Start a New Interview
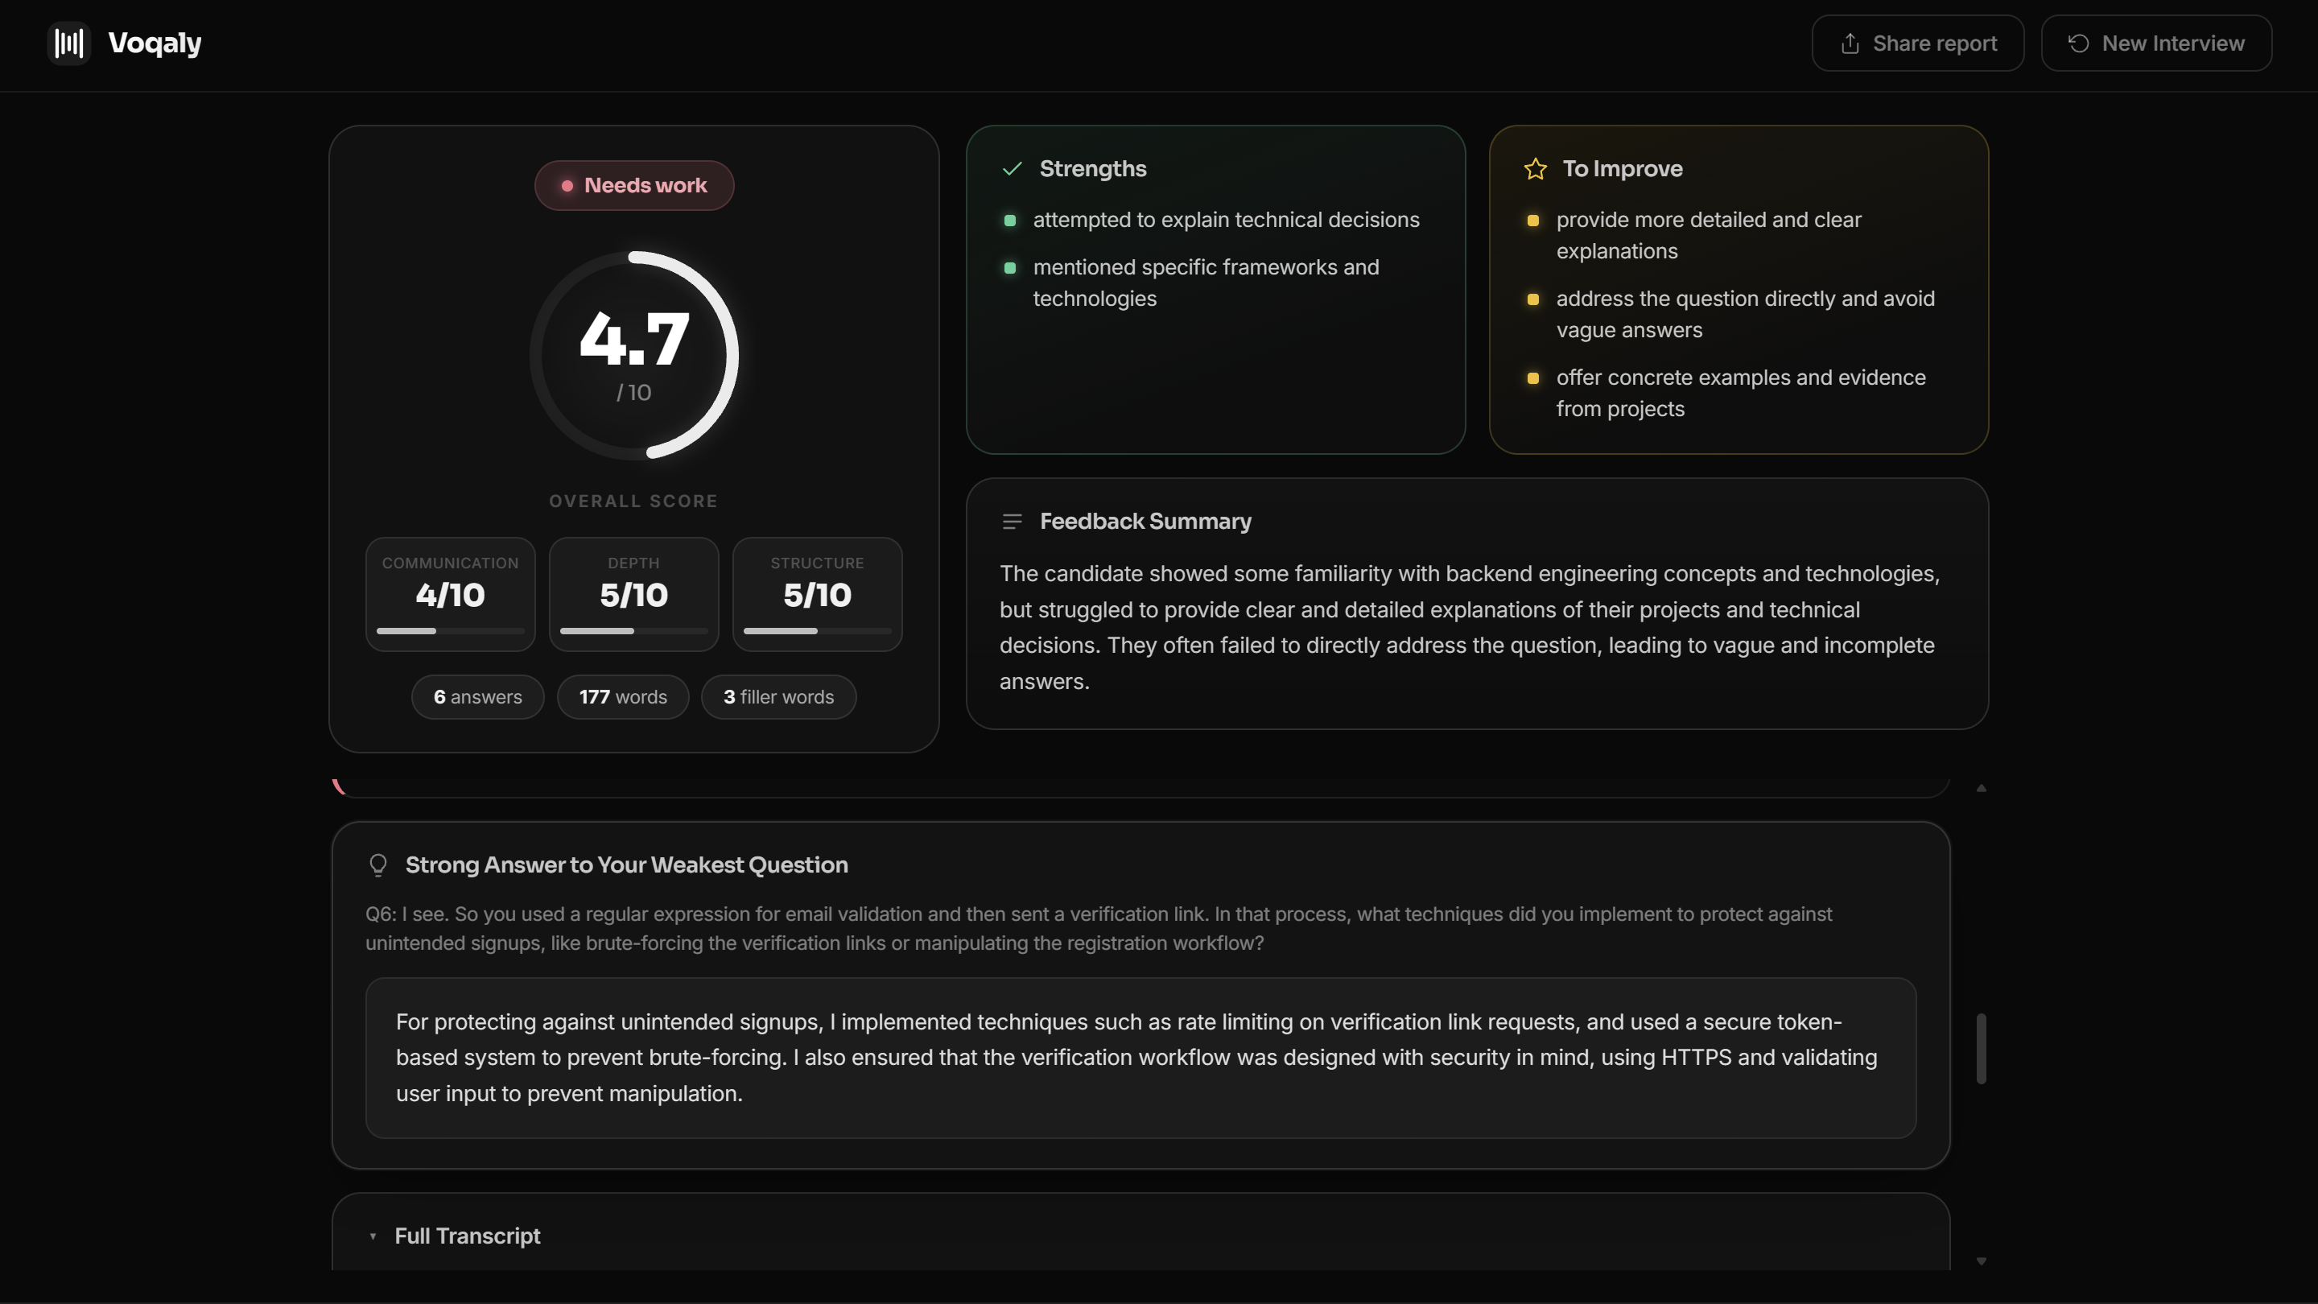 pos(2156,43)
